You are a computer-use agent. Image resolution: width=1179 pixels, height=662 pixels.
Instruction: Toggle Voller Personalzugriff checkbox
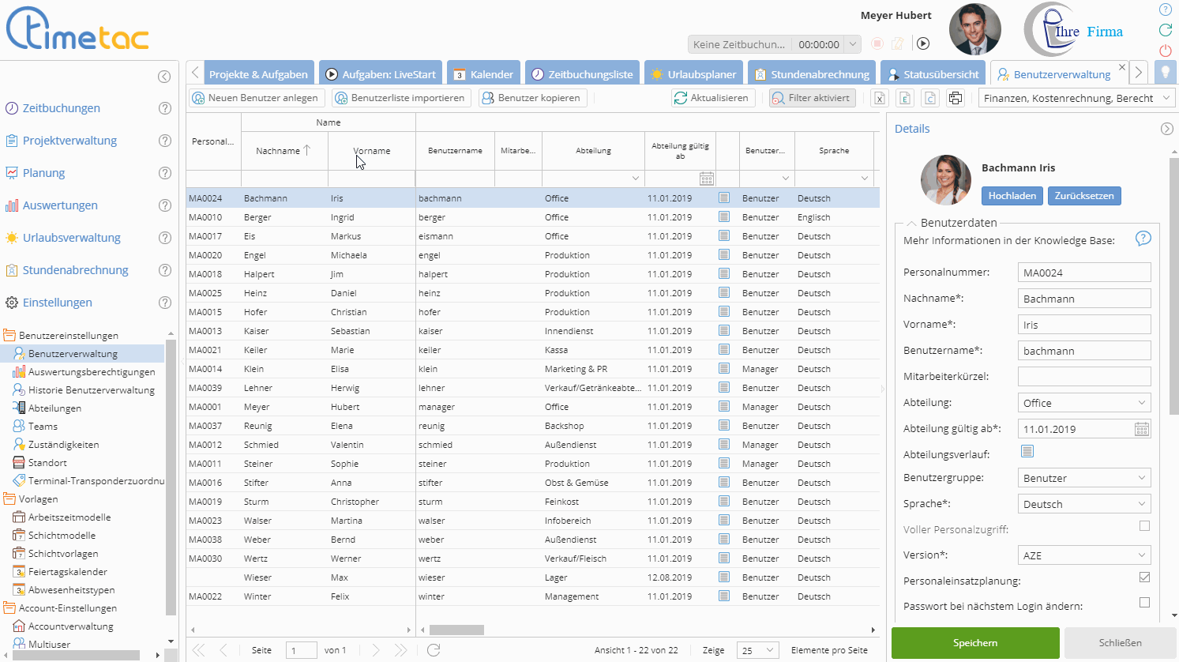point(1144,526)
